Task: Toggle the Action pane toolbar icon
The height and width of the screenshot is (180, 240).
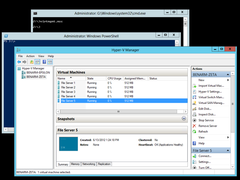Action: click(50, 62)
